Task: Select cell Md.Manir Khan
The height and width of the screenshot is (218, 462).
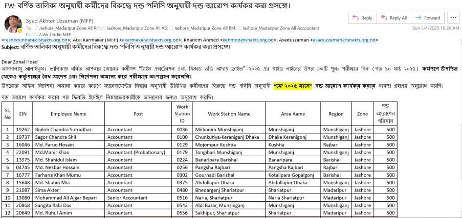Action: pos(69,152)
